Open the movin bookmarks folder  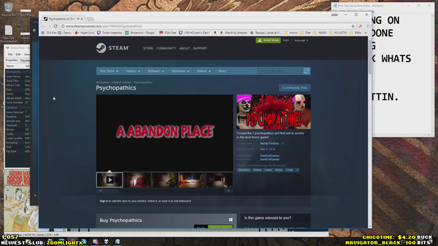291,33
